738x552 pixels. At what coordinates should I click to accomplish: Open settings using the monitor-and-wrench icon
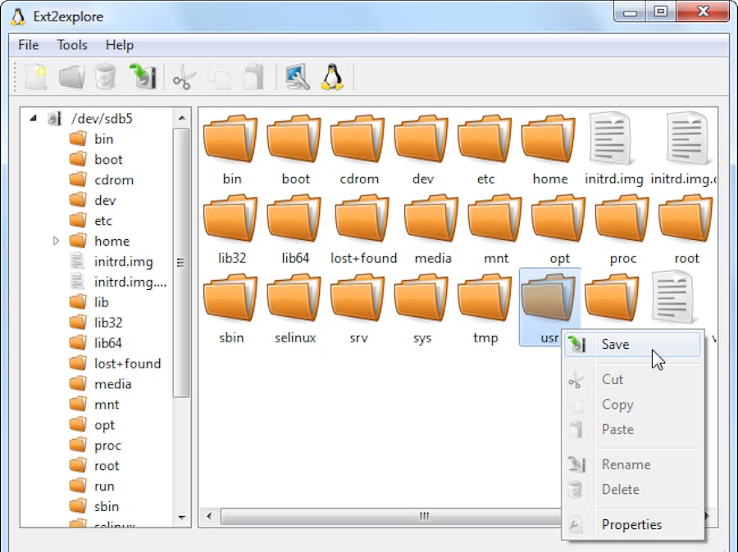(295, 76)
